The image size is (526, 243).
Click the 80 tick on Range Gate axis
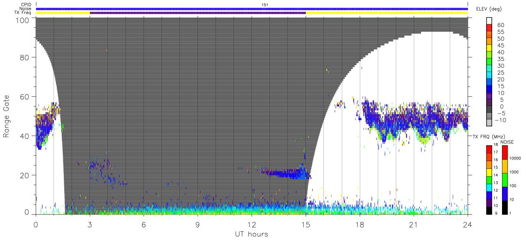[x=25, y=57]
